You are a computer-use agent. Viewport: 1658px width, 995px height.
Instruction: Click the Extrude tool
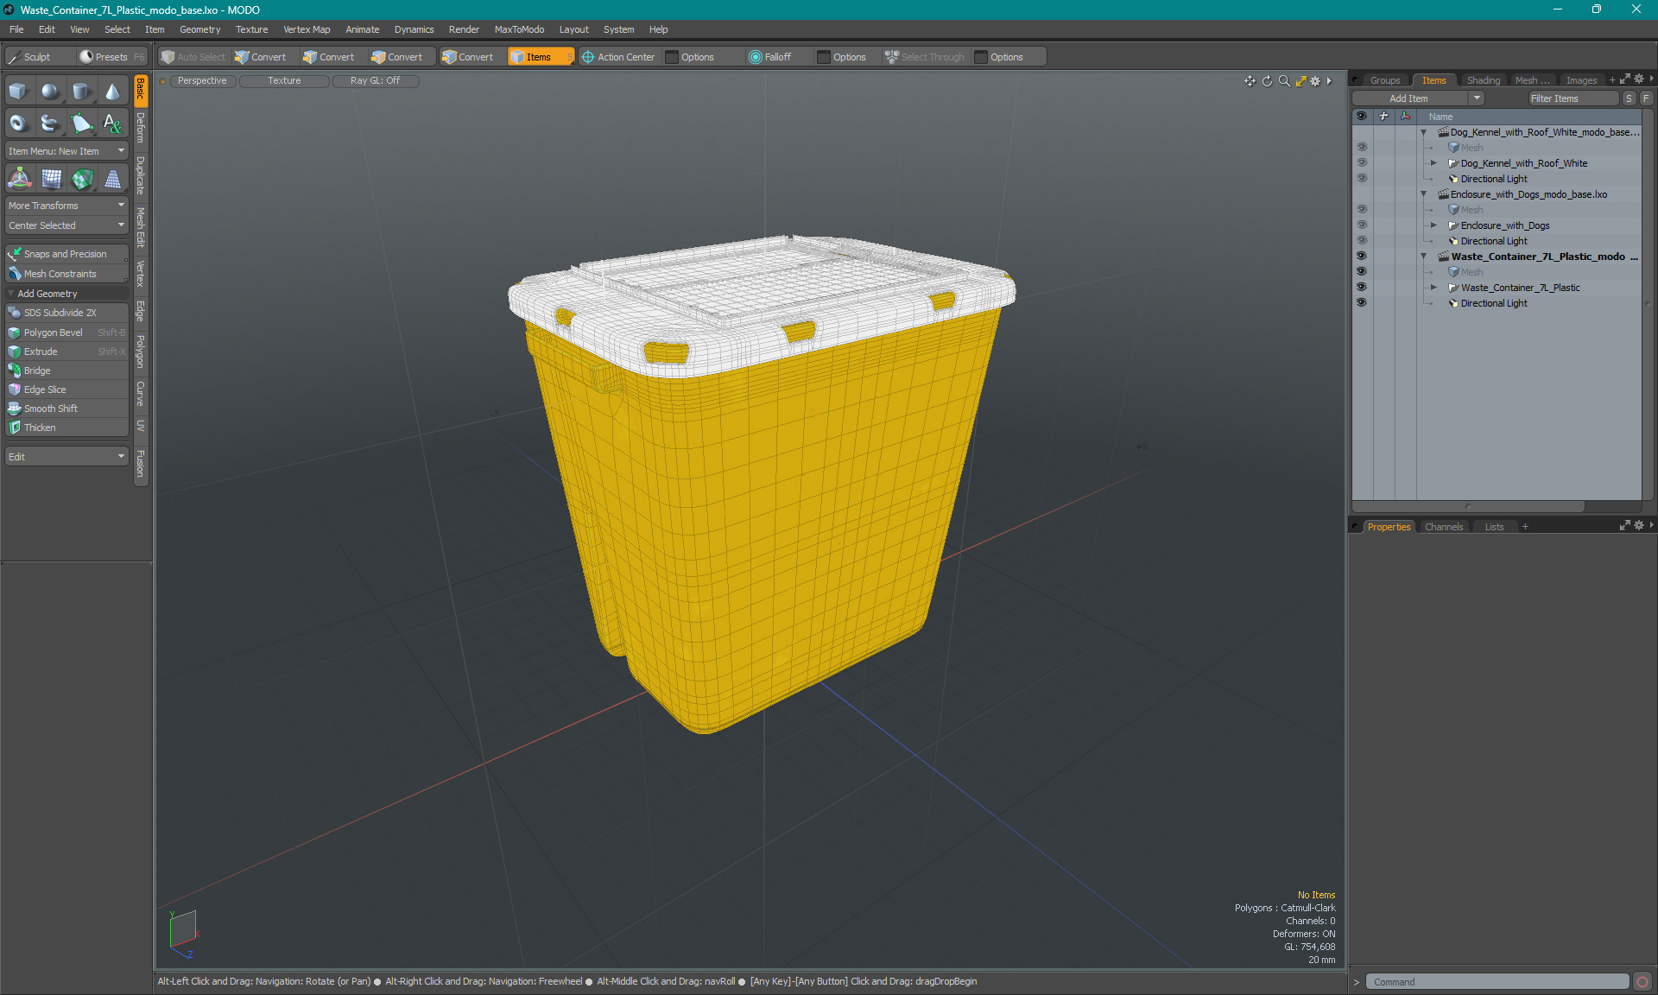click(66, 352)
